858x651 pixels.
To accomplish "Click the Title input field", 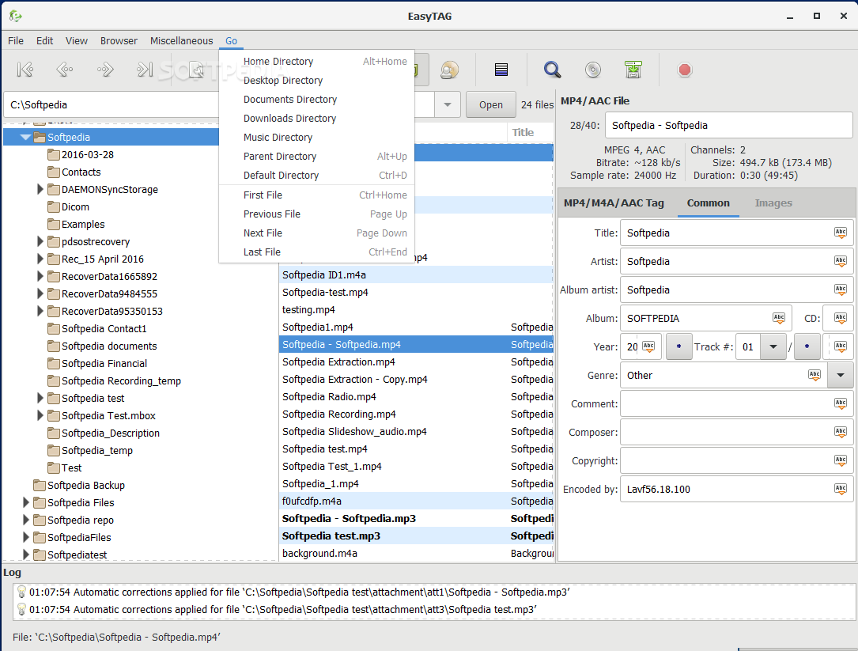I will (736, 233).
